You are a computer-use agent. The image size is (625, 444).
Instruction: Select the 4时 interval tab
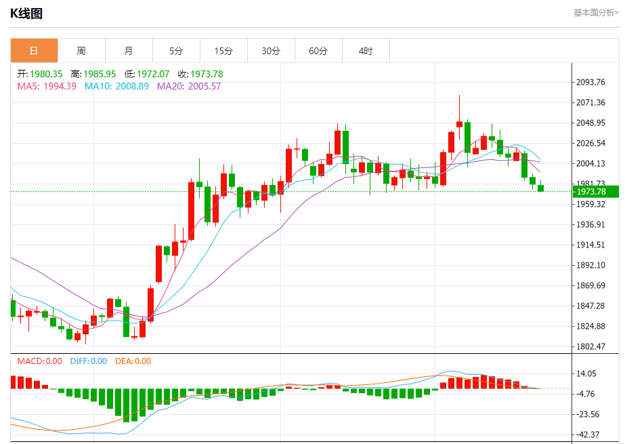click(366, 51)
